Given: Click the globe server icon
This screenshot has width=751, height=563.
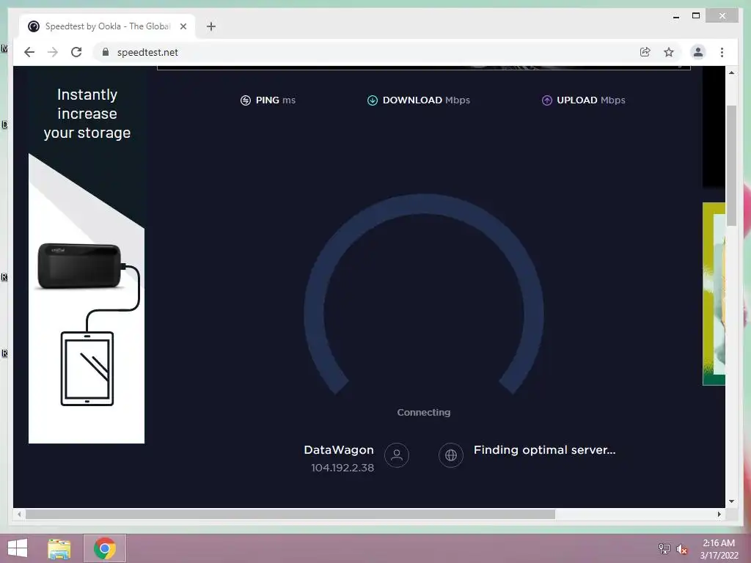Looking at the screenshot, I should pos(451,455).
